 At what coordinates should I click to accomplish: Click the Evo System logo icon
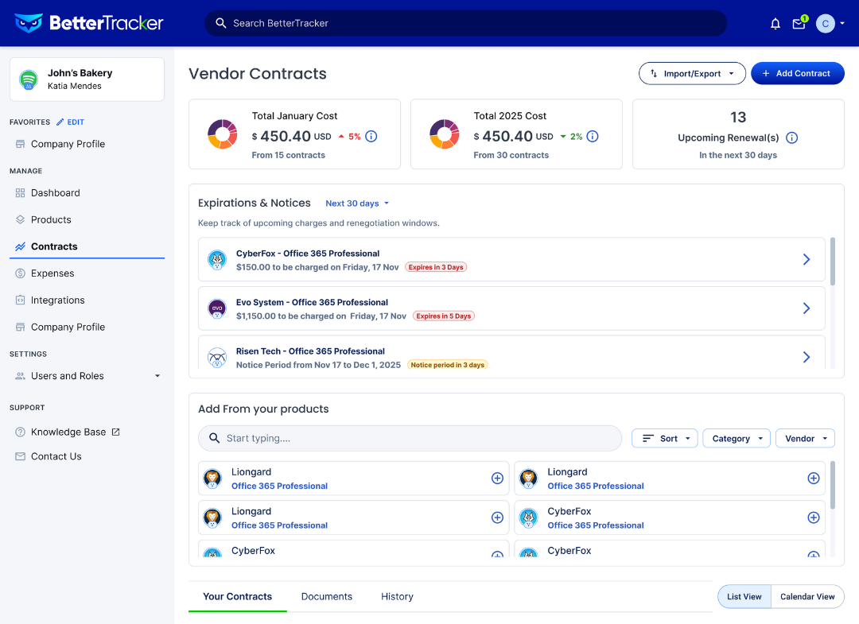pos(217,308)
